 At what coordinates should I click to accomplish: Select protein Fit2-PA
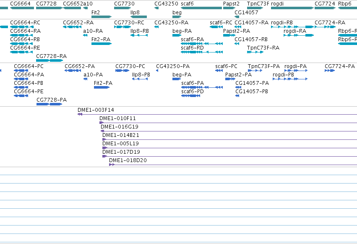coord(102,87)
